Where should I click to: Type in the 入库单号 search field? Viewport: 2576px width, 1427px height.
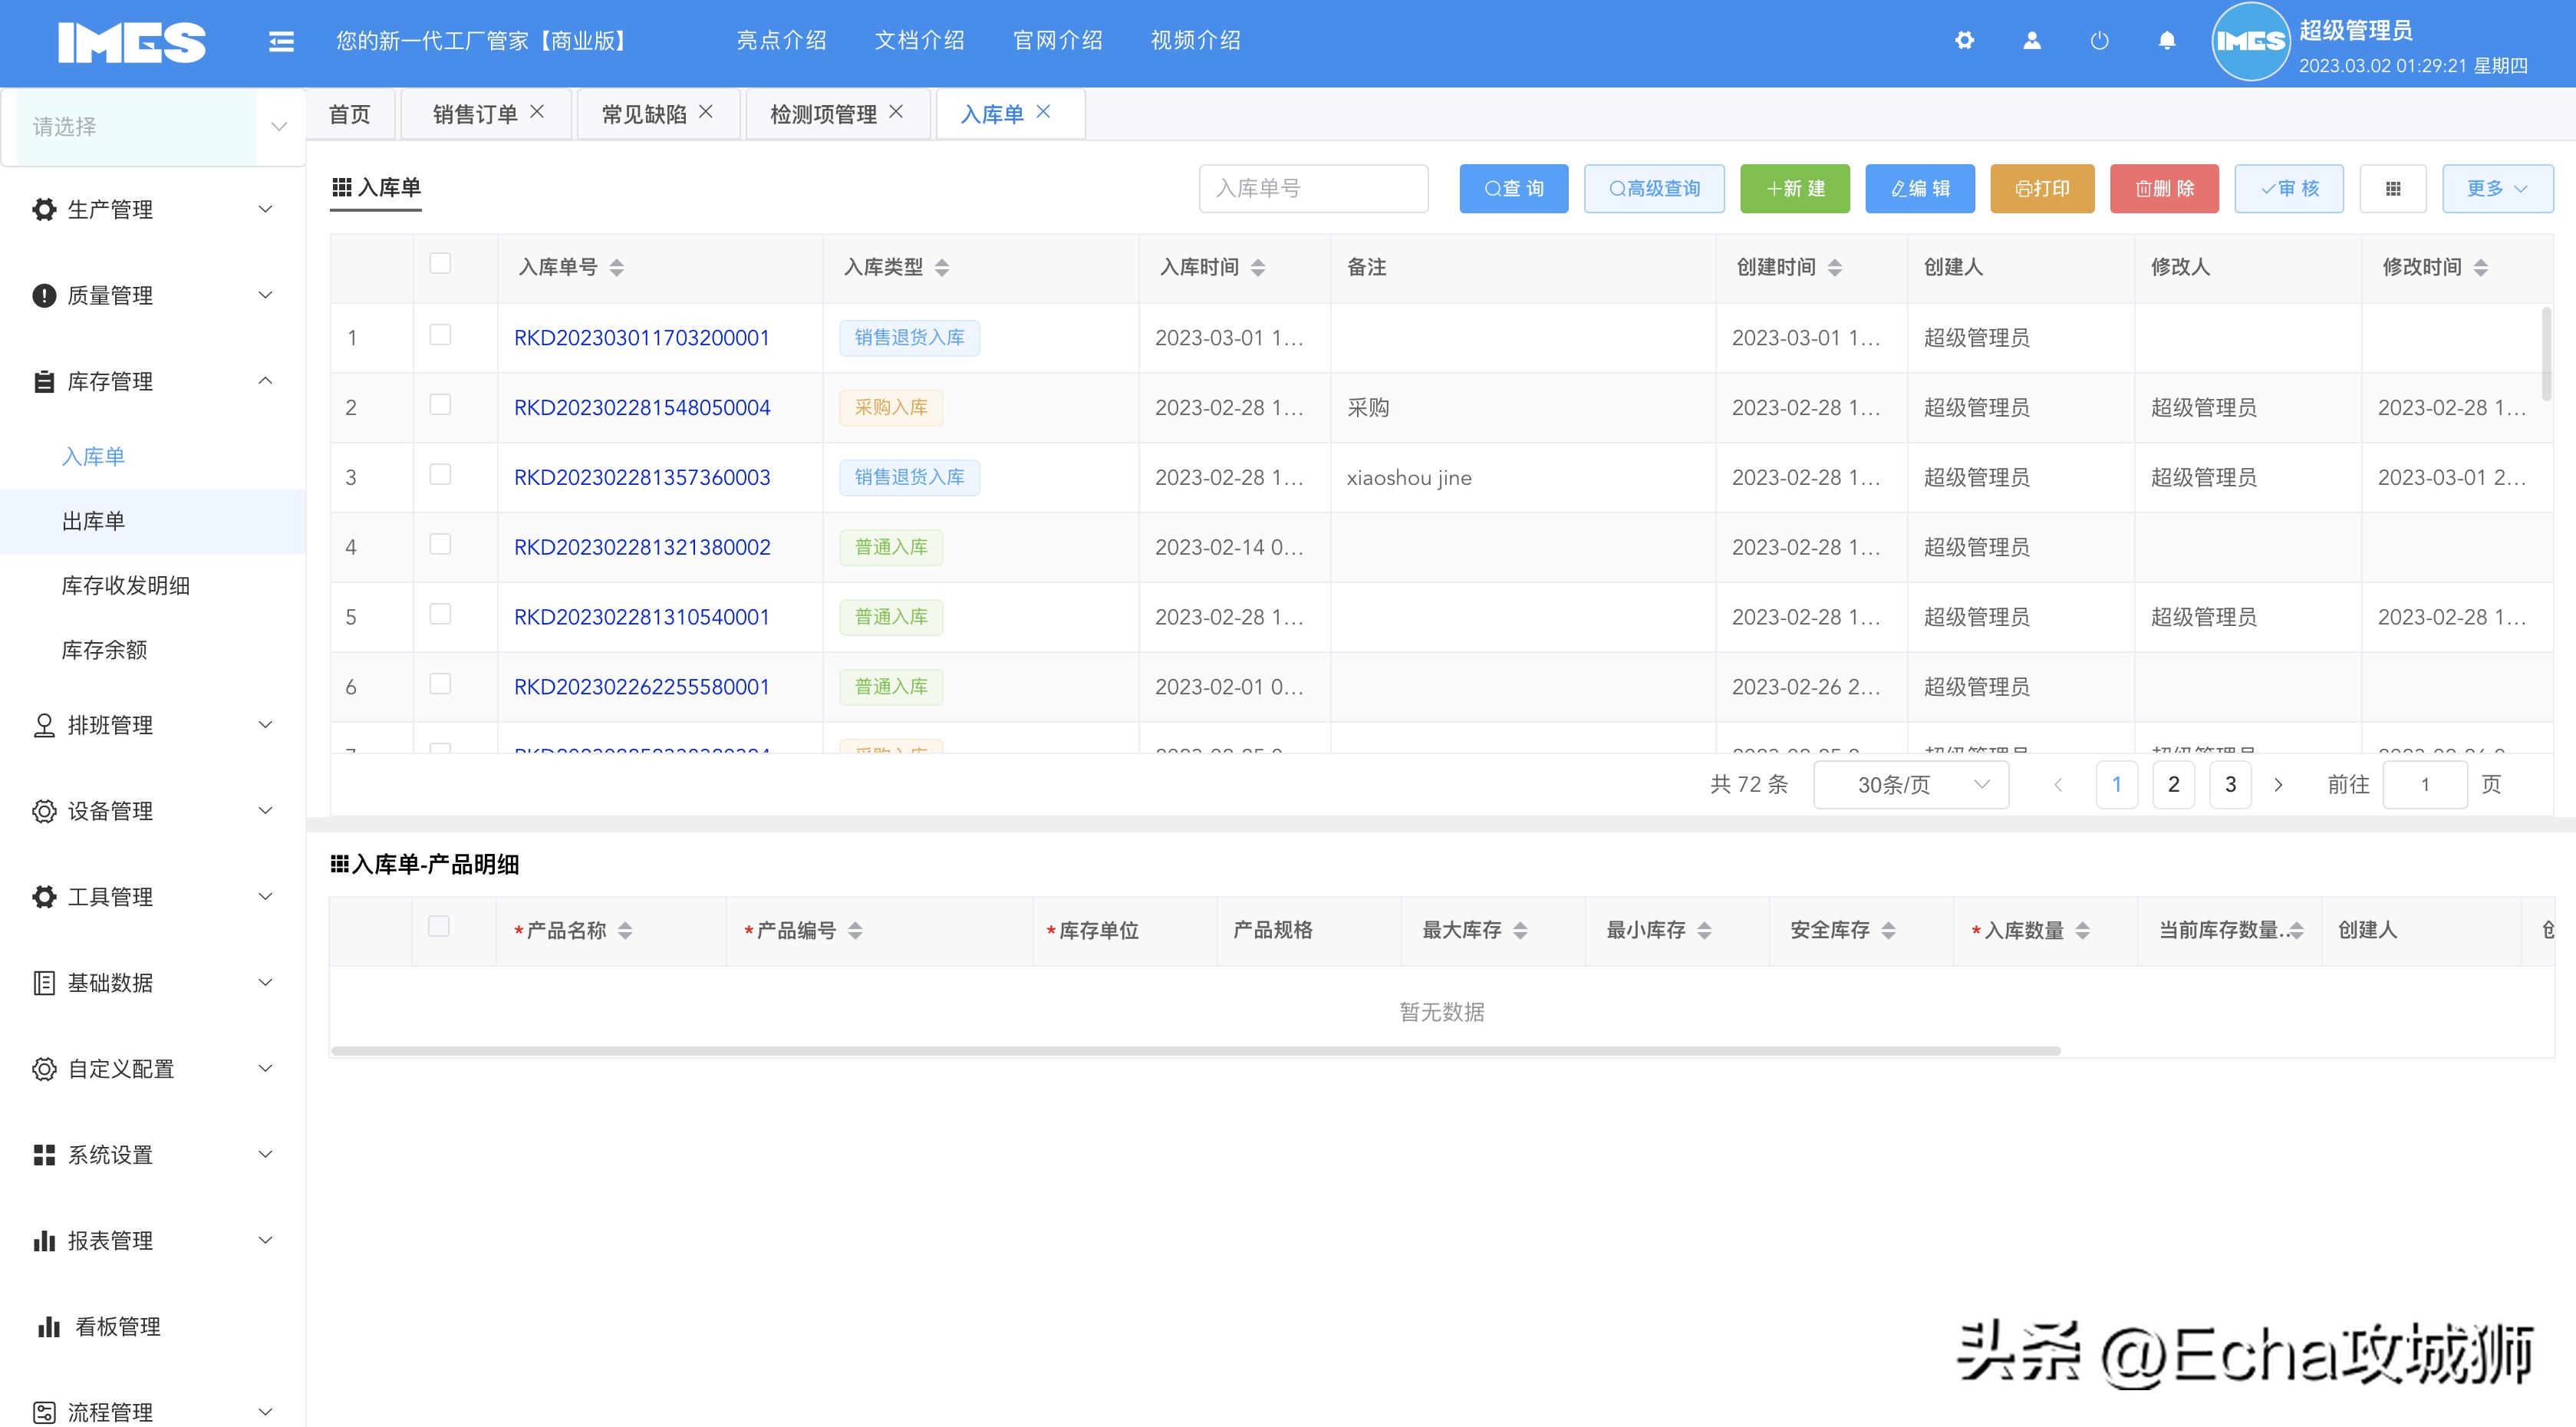1313,188
